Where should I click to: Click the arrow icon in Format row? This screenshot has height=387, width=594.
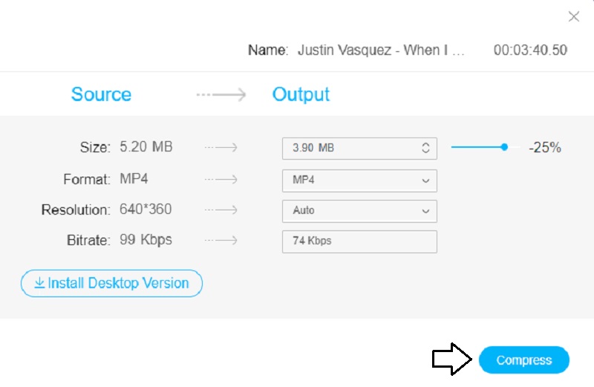pos(221,181)
